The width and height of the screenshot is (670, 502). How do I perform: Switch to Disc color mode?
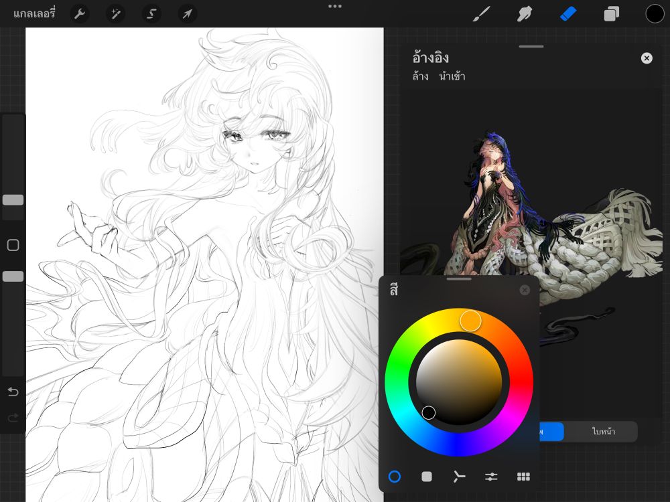[395, 477]
